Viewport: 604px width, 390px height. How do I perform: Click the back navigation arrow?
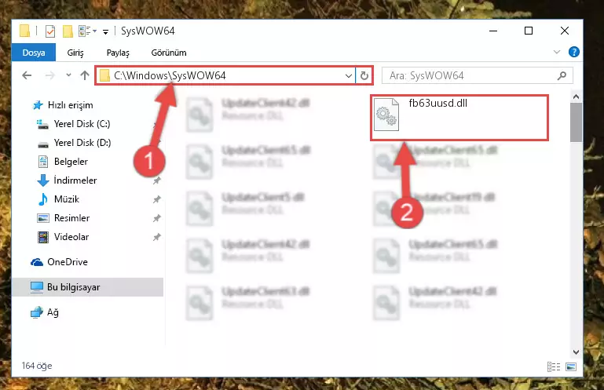click(x=27, y=75)
